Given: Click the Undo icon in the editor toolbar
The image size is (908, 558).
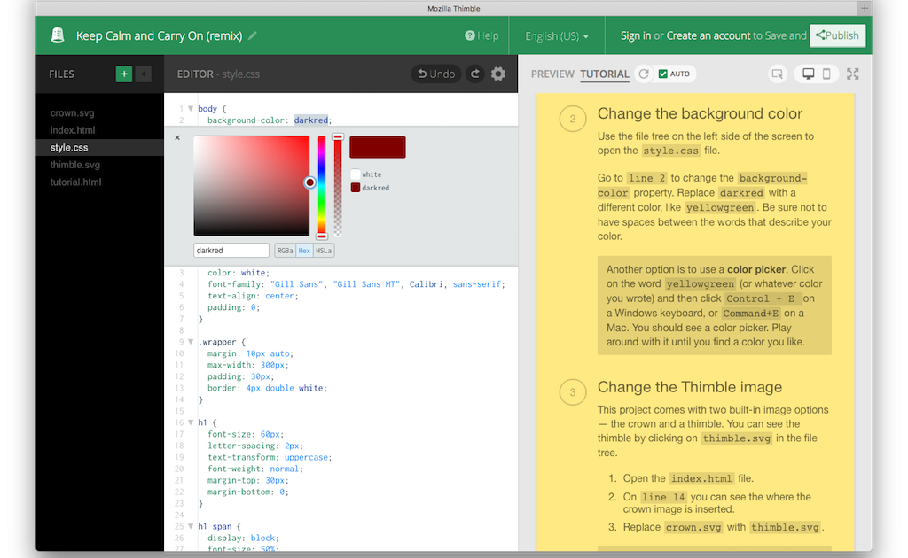Looking at the screenshot, I should click(435, 74).
